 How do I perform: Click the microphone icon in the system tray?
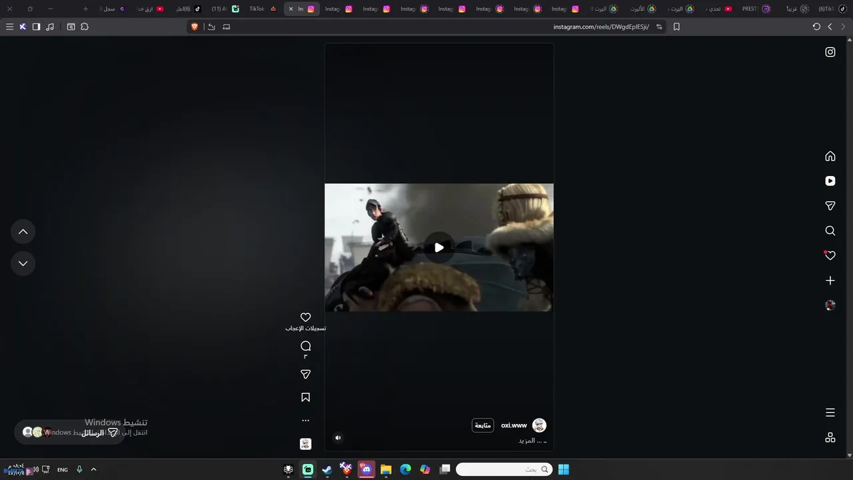[79, 469]
